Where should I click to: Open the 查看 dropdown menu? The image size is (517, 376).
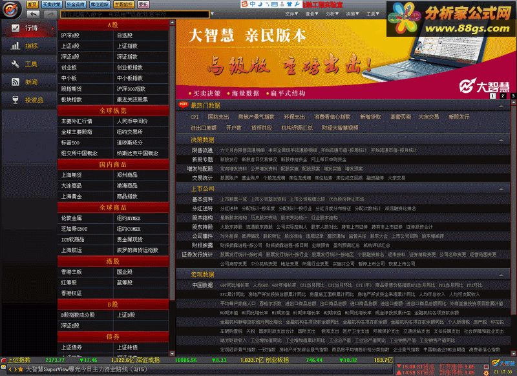click(311, 14)
